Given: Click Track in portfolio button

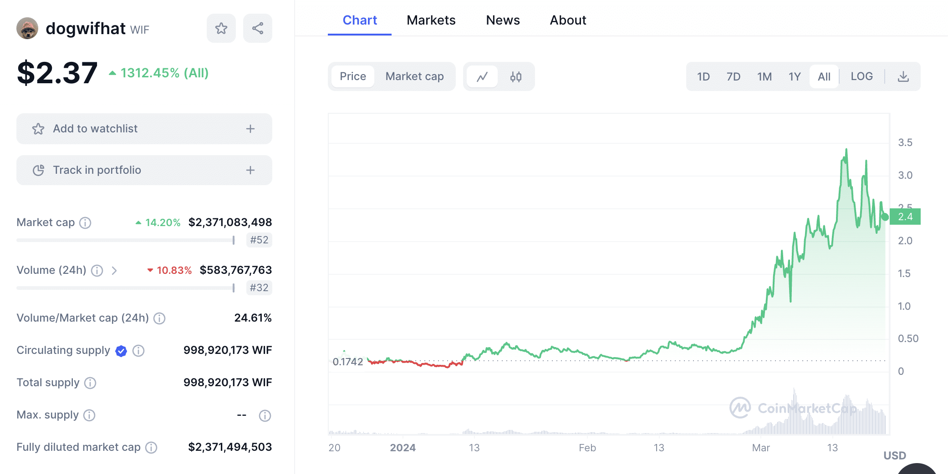Looking at the screenshot, I should pos(144,170).
